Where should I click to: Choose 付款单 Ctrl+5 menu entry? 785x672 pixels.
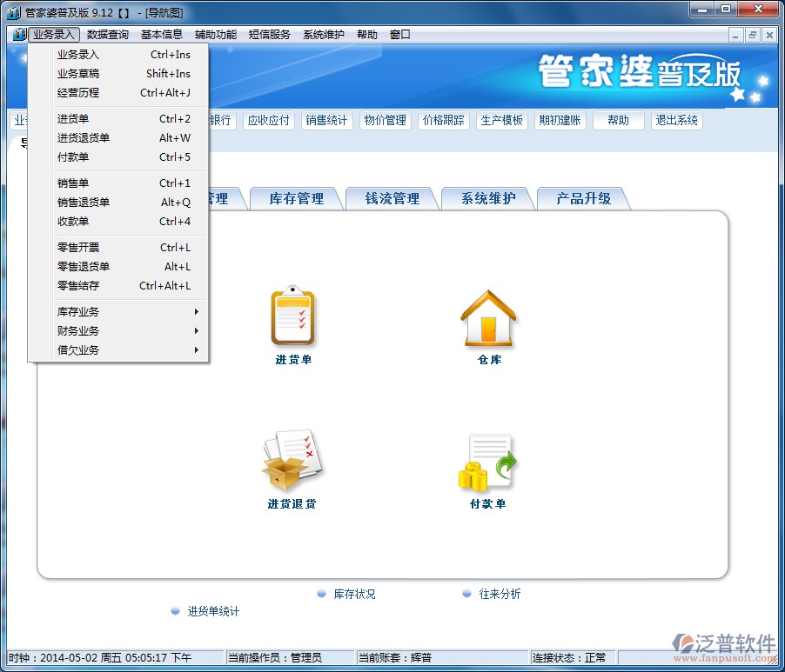(124, 157)
